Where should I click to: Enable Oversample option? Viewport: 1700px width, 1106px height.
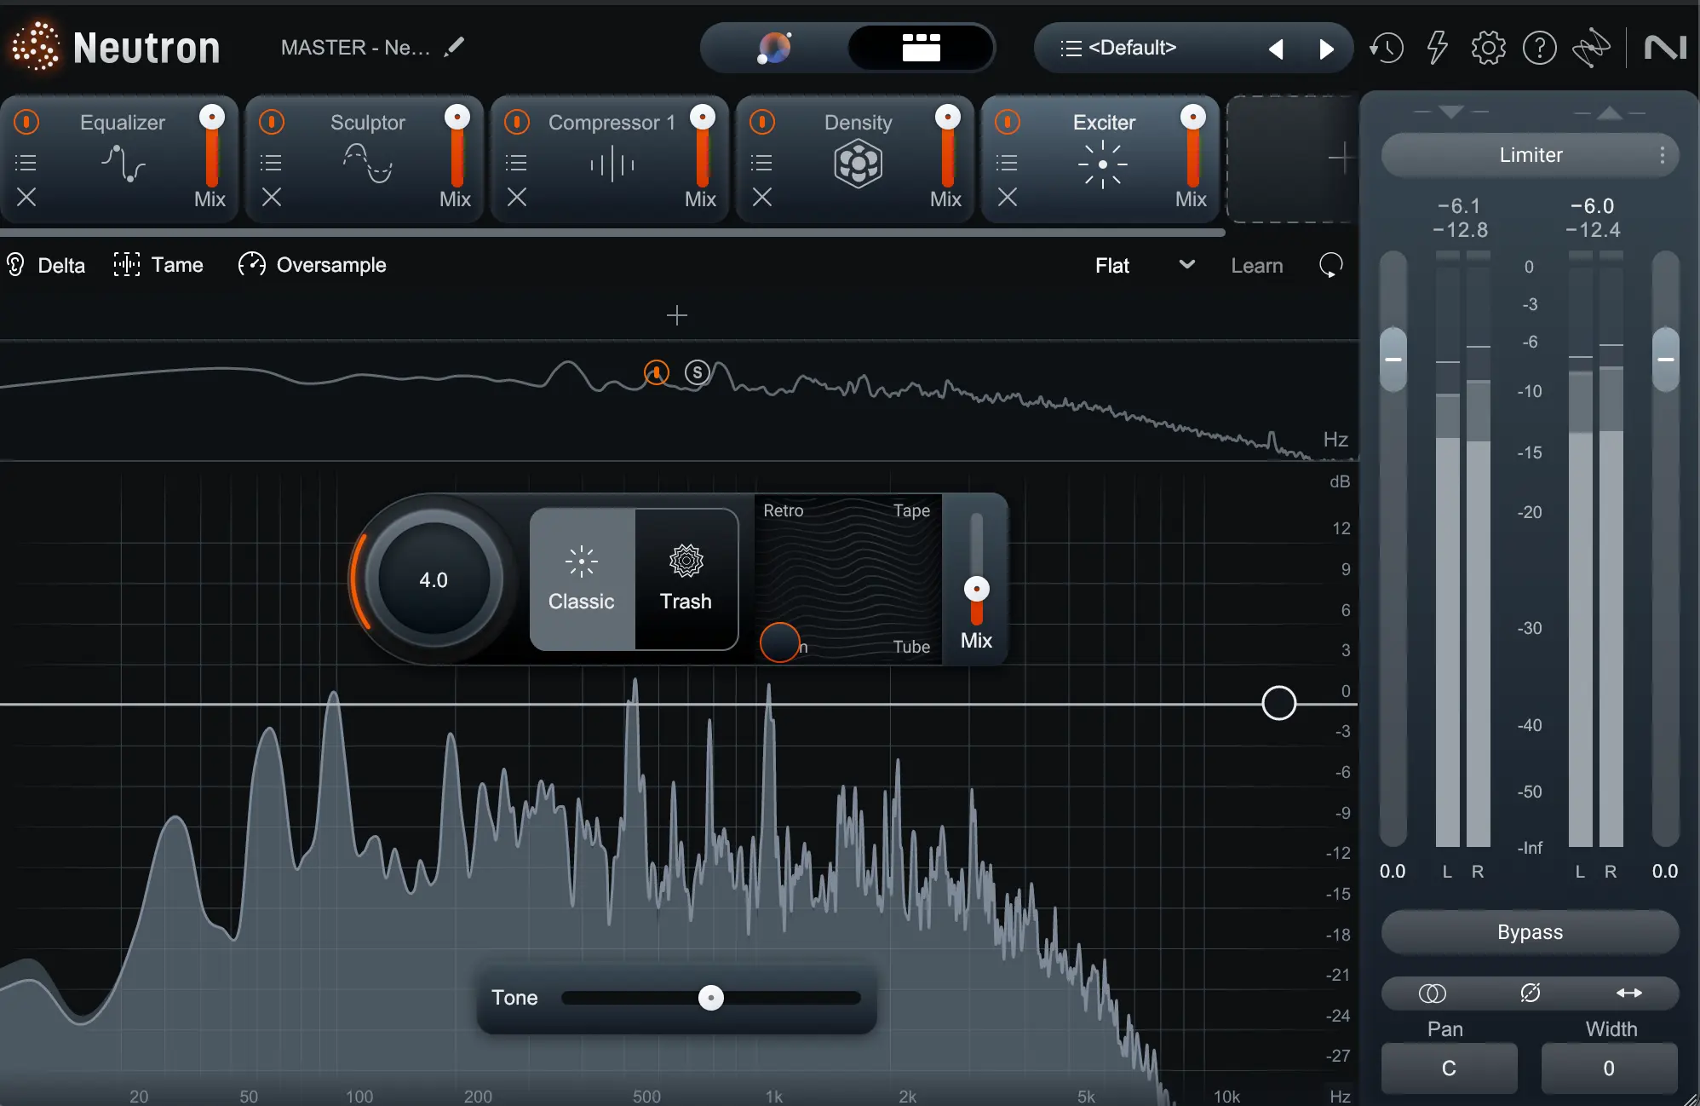point(312,265)
